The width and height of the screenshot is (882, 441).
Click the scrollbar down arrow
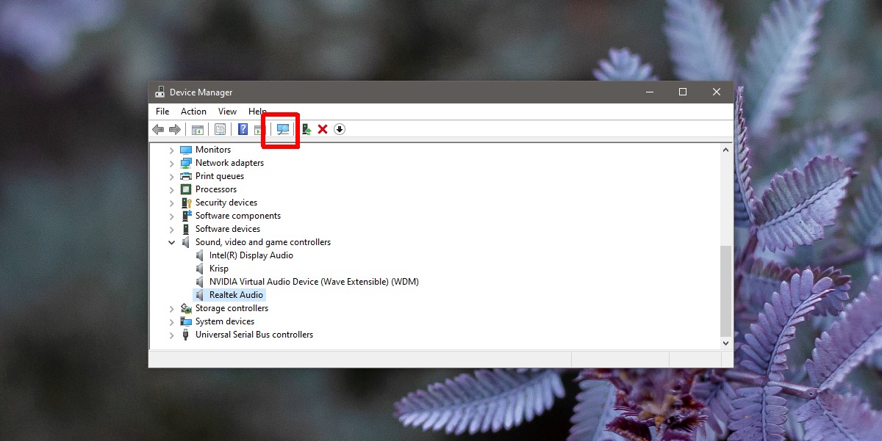tap(726, 343)
